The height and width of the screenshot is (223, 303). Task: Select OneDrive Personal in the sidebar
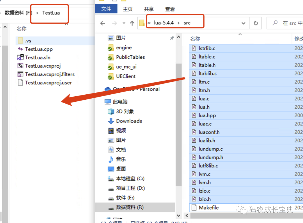[132, 88]
